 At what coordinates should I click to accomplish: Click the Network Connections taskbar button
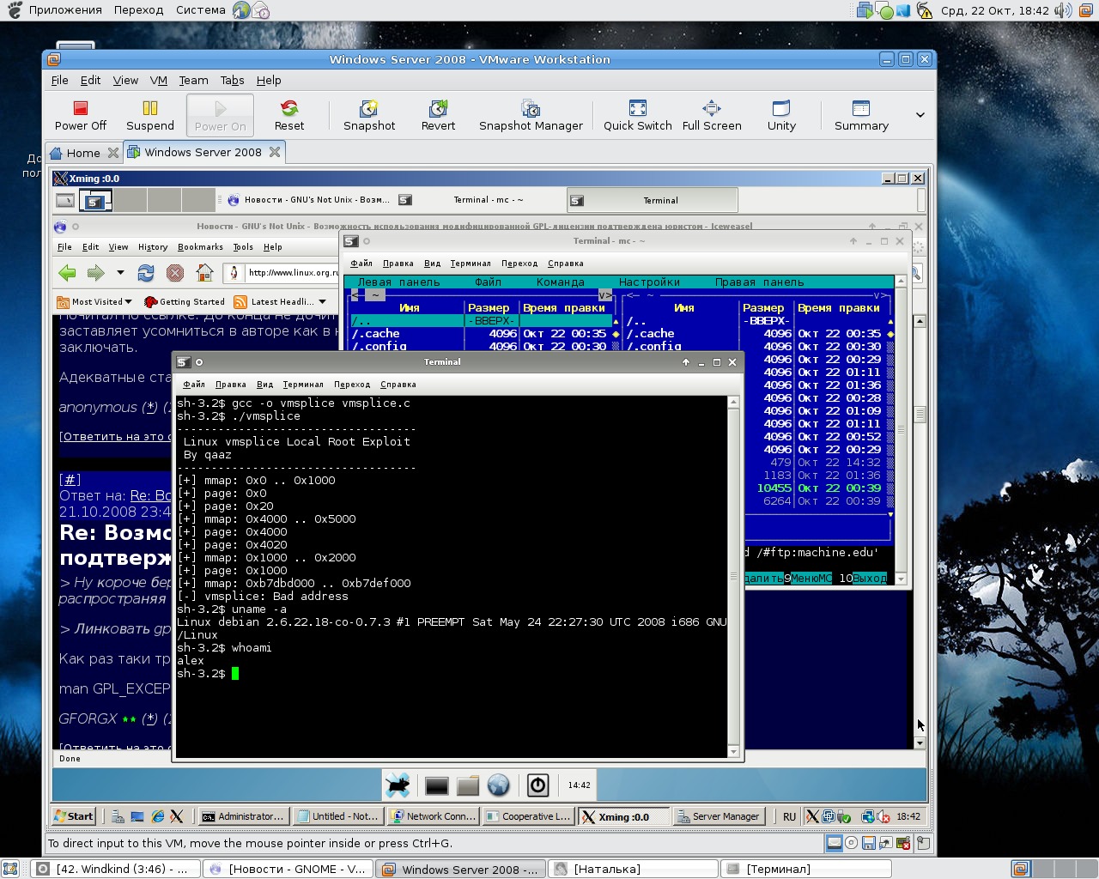click(433, 816)
